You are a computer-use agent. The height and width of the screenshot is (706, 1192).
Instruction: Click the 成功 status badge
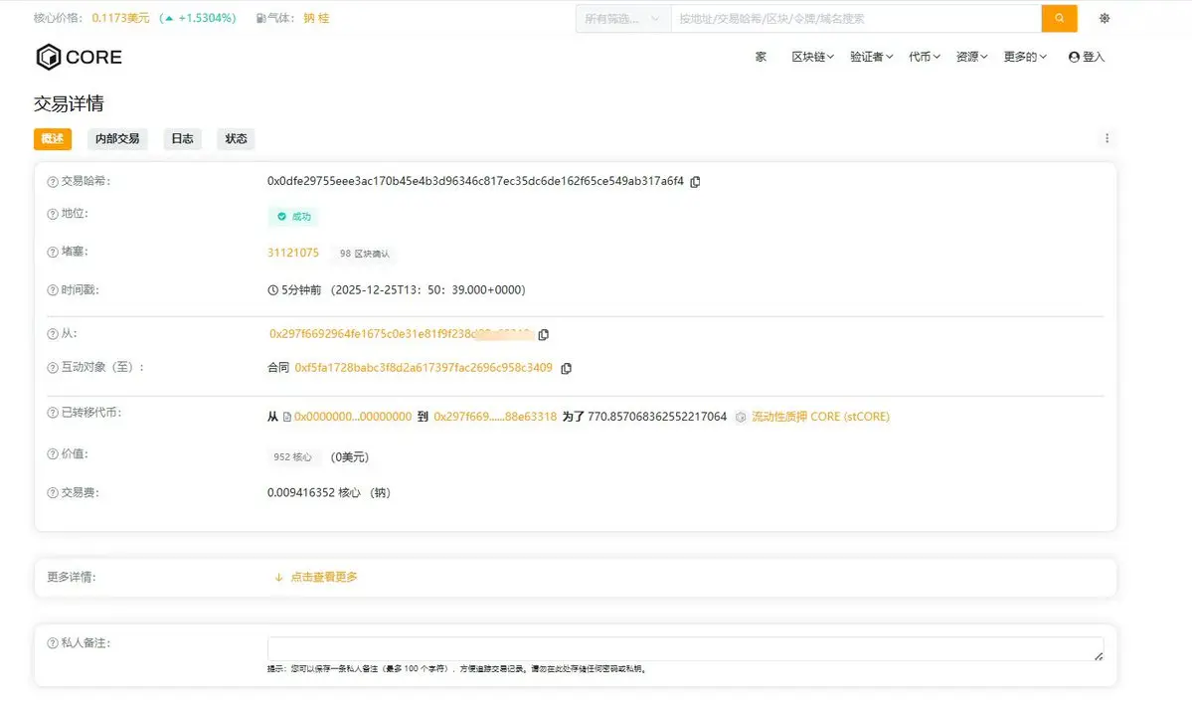[x=293, y=217]
